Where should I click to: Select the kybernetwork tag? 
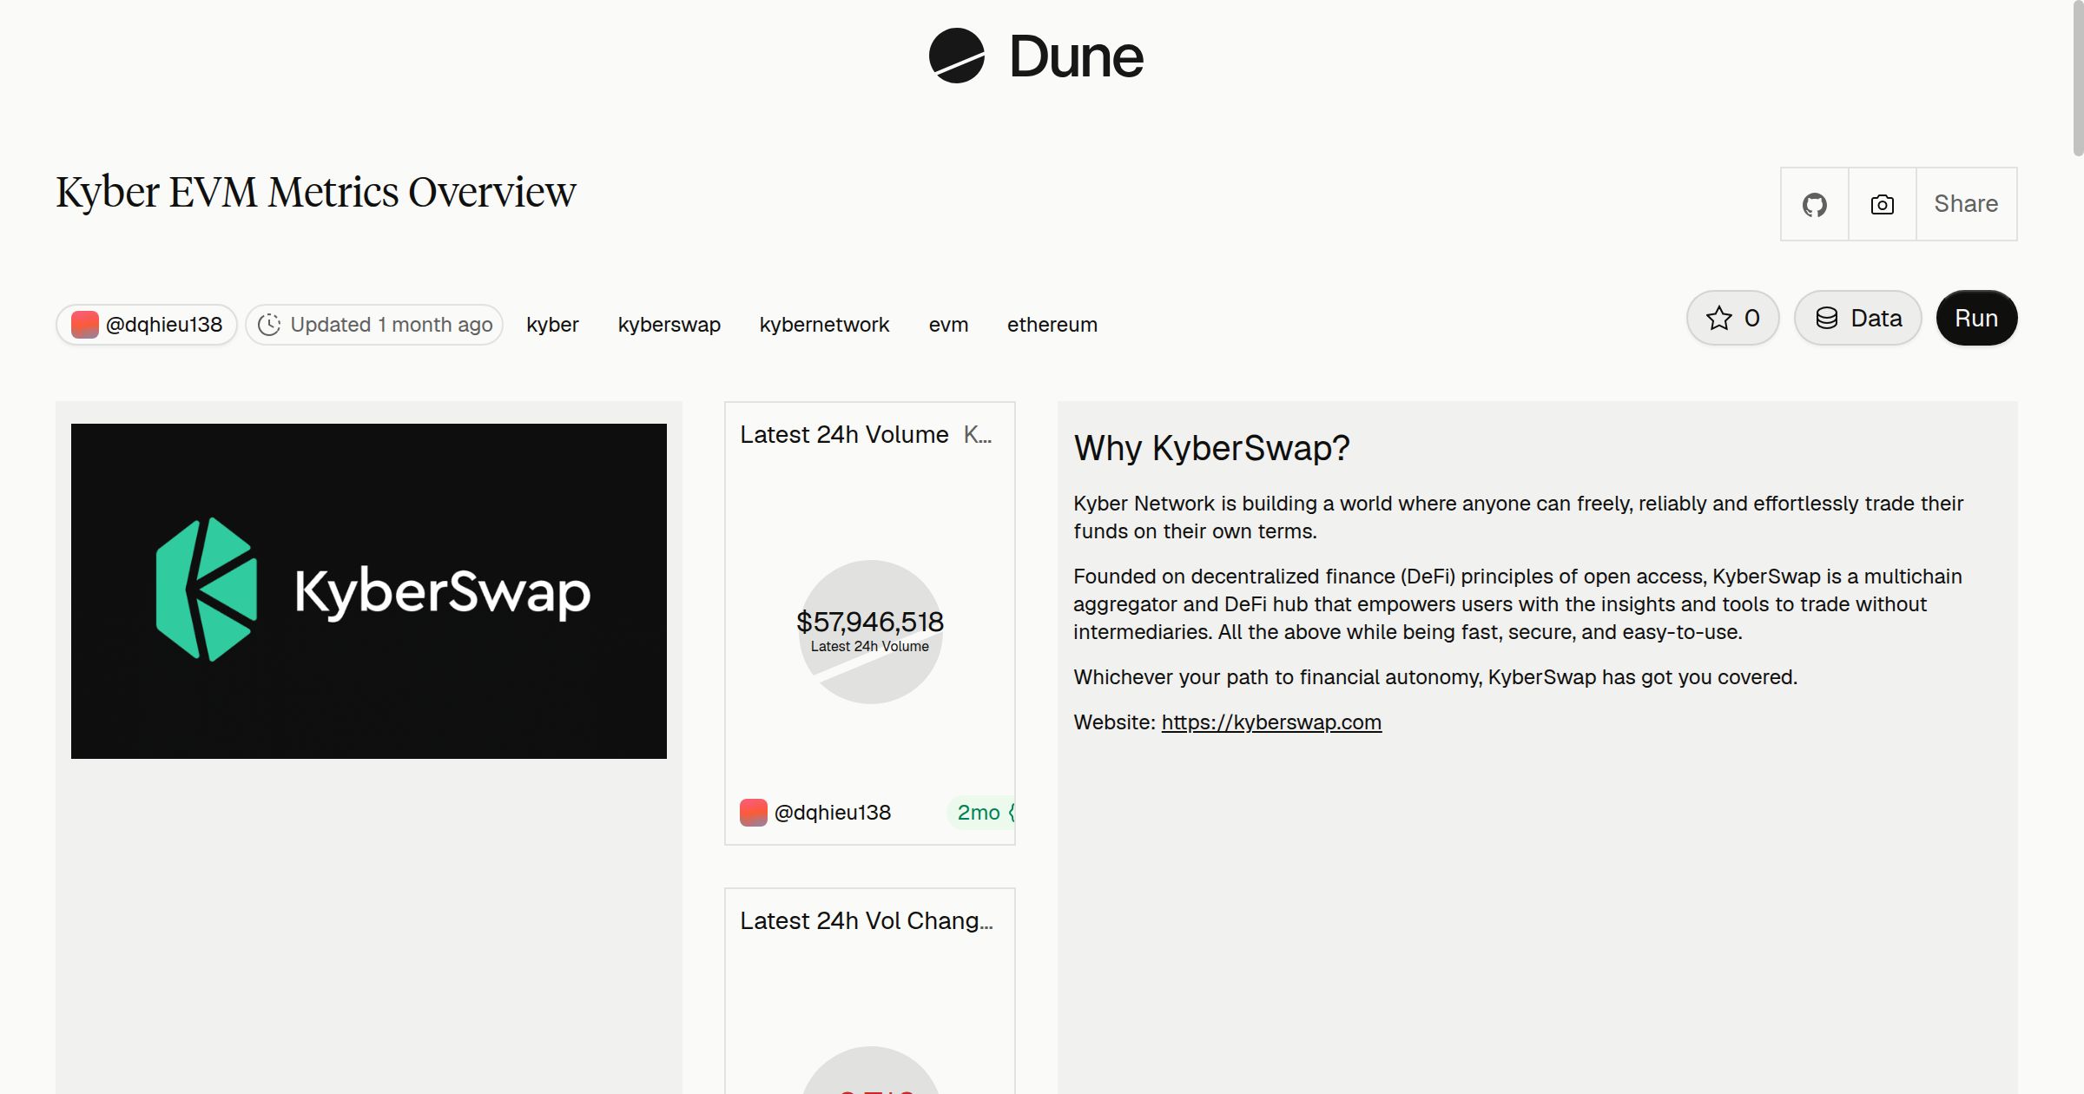point(824,325)
